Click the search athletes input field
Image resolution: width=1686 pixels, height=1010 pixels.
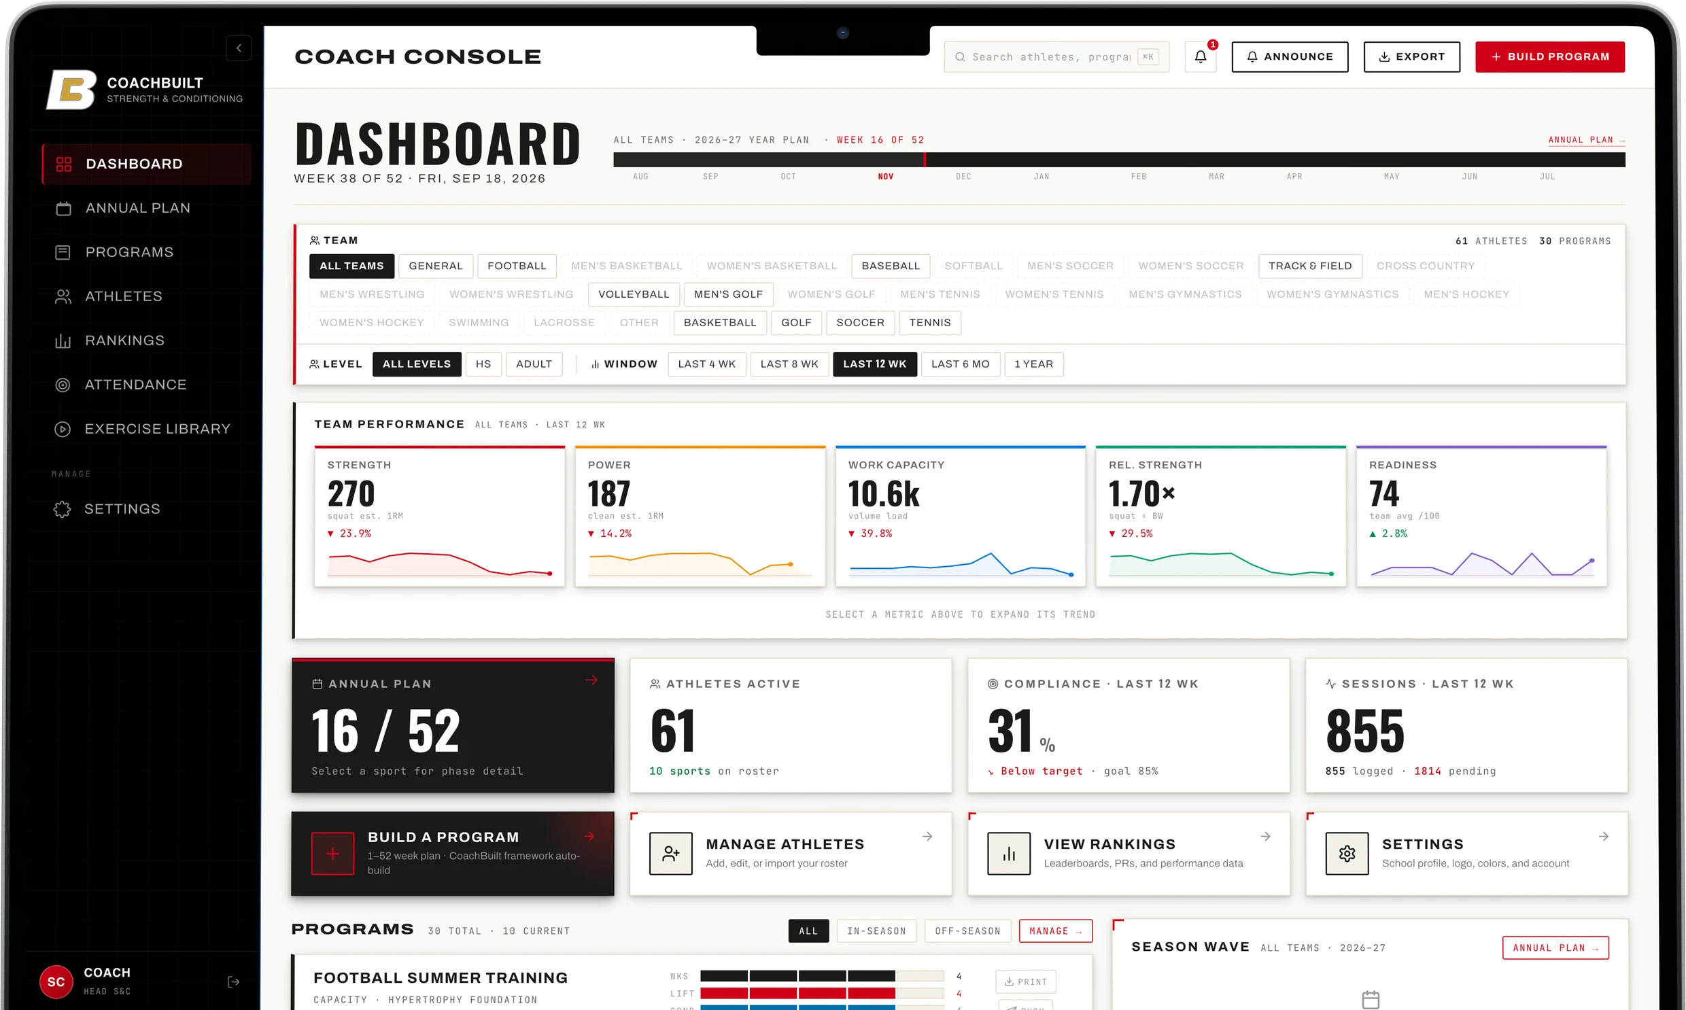(1056, 56)
